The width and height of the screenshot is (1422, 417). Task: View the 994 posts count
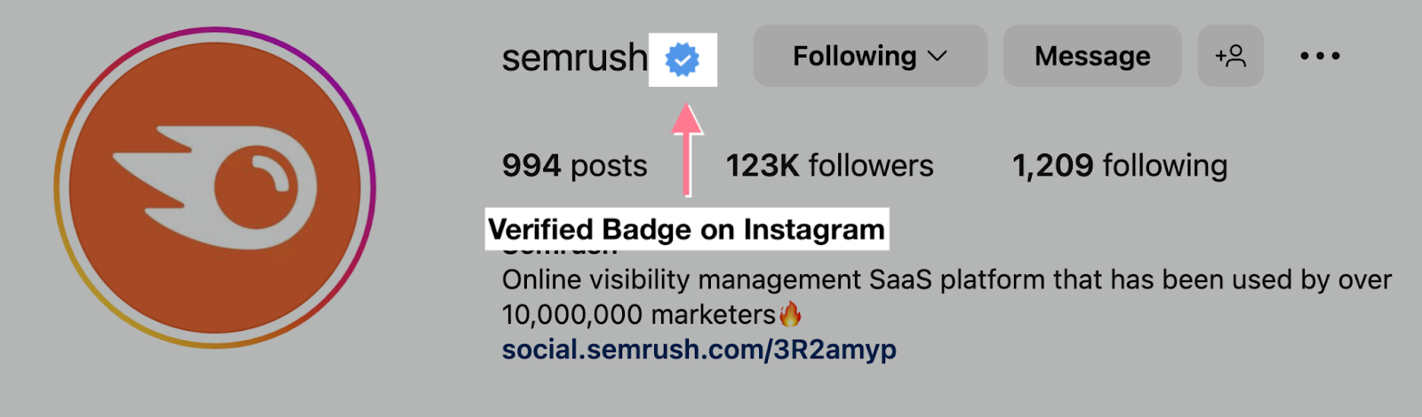tap(574, 165)
